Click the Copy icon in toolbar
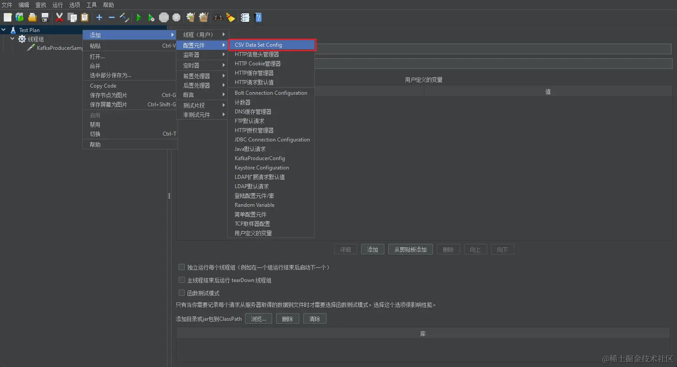Image resolution: width=677 pixels, height=367 pixels. point(72,17)
